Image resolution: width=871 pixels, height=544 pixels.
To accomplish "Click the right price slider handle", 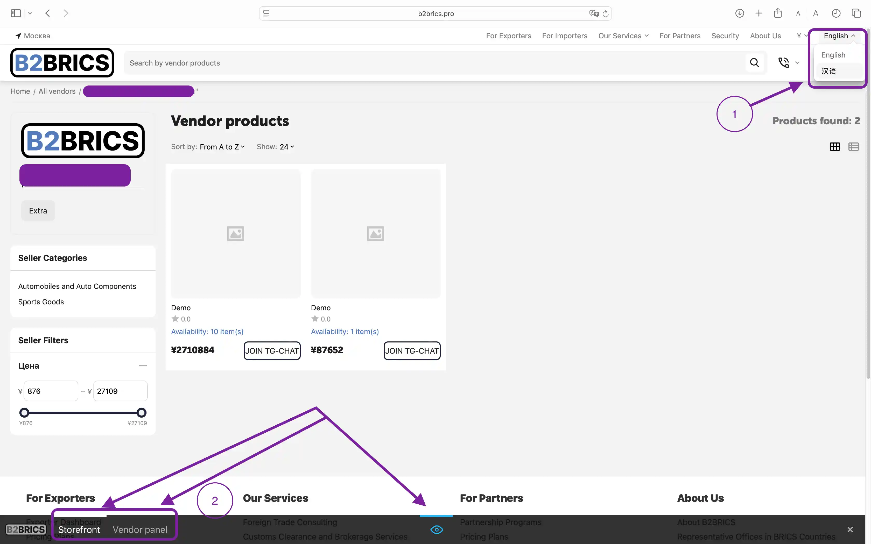I will tap(142, 412).
